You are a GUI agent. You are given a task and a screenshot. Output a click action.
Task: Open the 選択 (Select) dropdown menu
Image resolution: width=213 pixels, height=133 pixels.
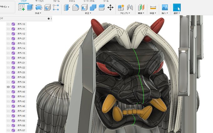tap(177, 13)
